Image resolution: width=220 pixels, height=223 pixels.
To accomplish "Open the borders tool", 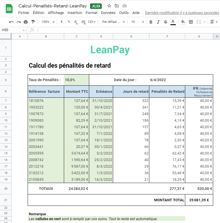I will (x=191, y=22).
